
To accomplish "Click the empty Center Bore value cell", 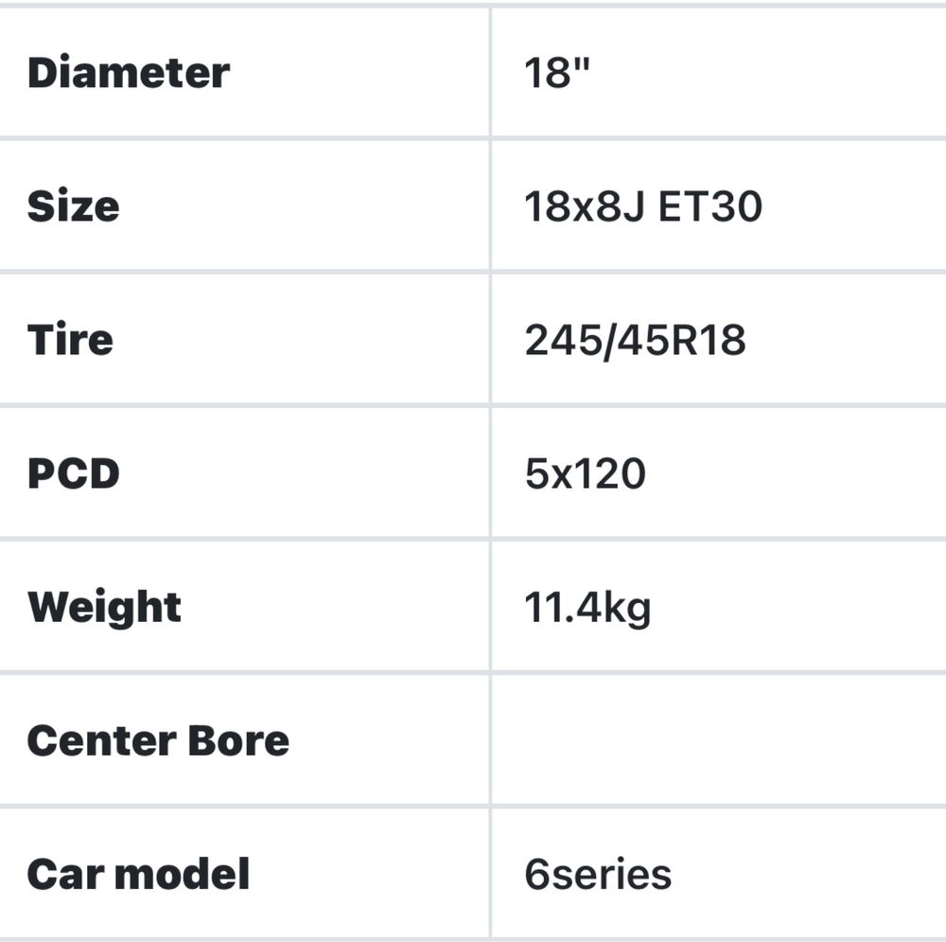I will [x=719, y=739].
